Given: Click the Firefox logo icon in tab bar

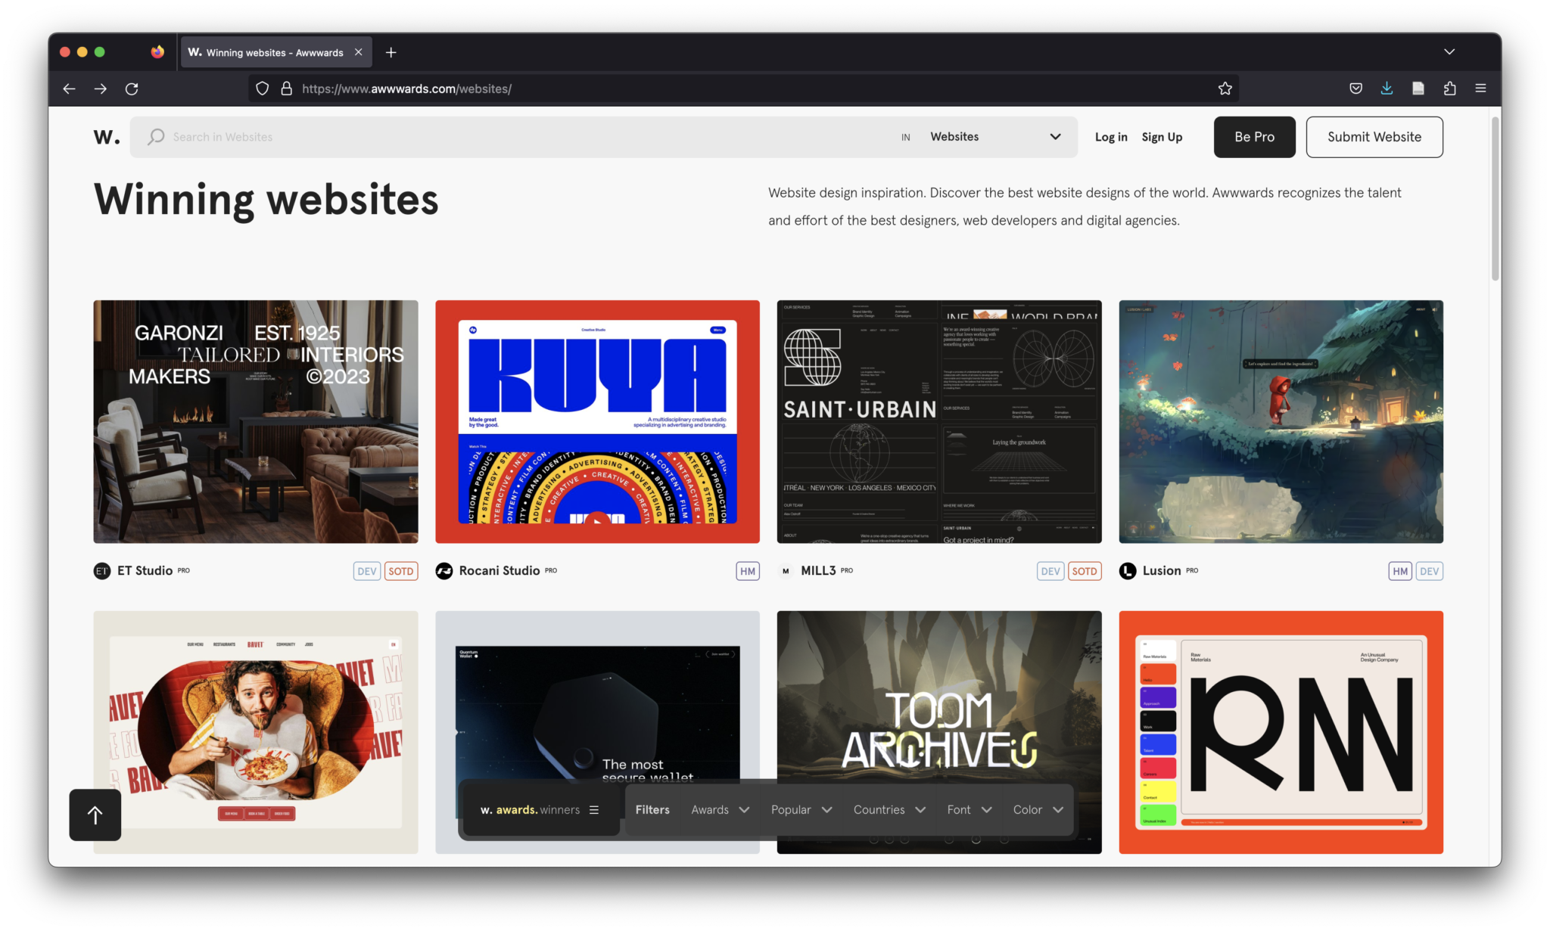Looking at the screenshot, I should (x=157, y=52).
